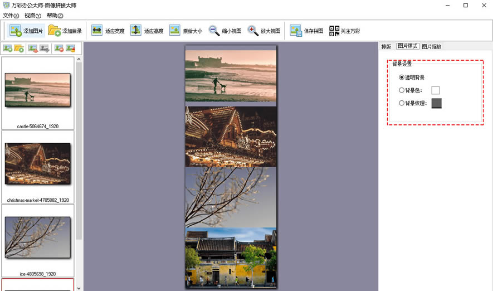This screenshot has width=493, height=291.
Task: Click the white background color swatch
Action: click(x=436, y=90)
